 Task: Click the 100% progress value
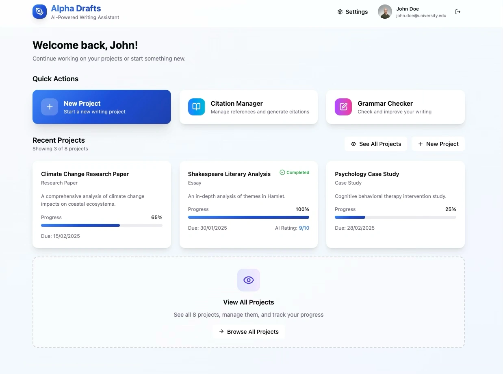pos(302,209)
